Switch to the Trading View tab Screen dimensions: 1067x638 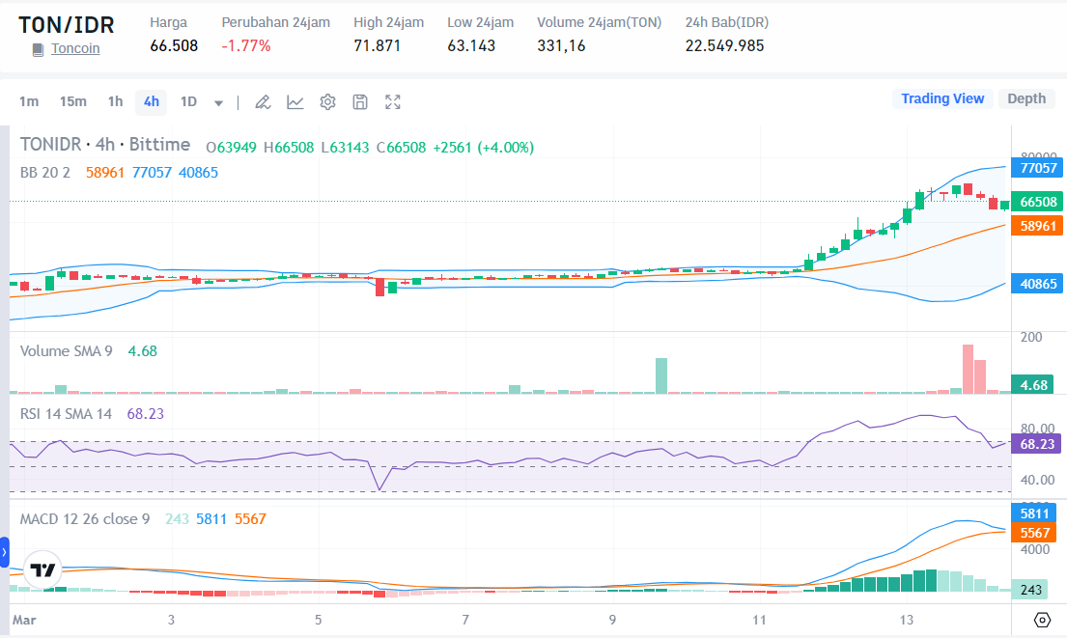point(942,98)
